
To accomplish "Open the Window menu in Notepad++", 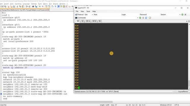I will (x=62, y=4).
